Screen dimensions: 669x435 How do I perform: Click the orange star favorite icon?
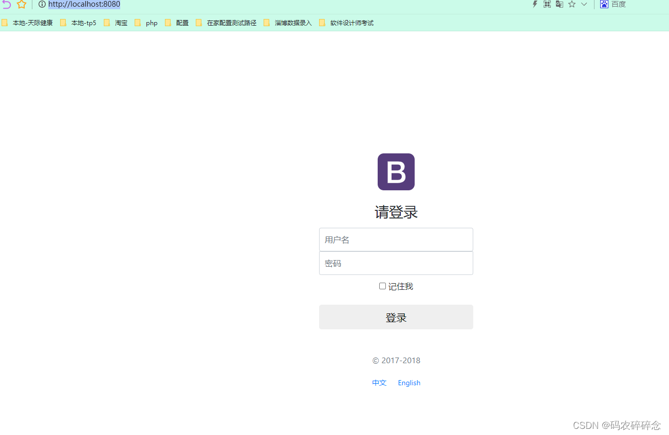[x=22, y=5]
